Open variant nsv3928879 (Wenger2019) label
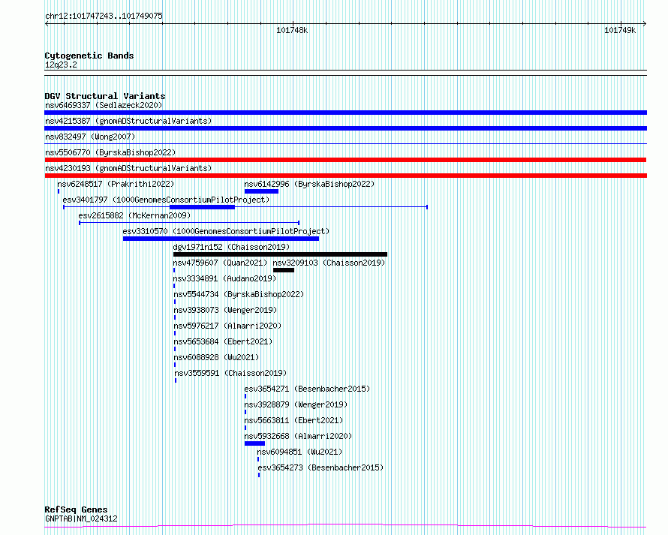This screenshot has height=535, width=668. [x=296, y=404]
